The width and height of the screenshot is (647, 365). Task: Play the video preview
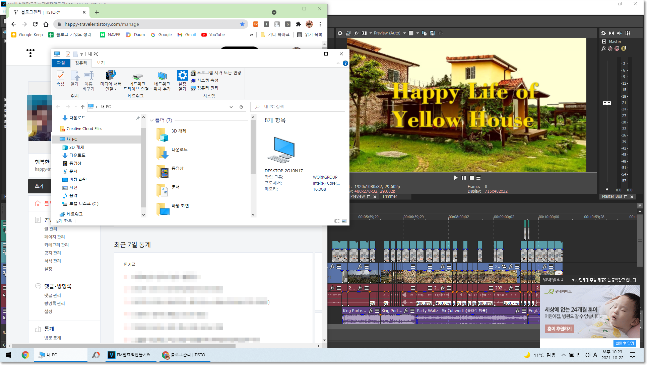[x=455, y=178]
